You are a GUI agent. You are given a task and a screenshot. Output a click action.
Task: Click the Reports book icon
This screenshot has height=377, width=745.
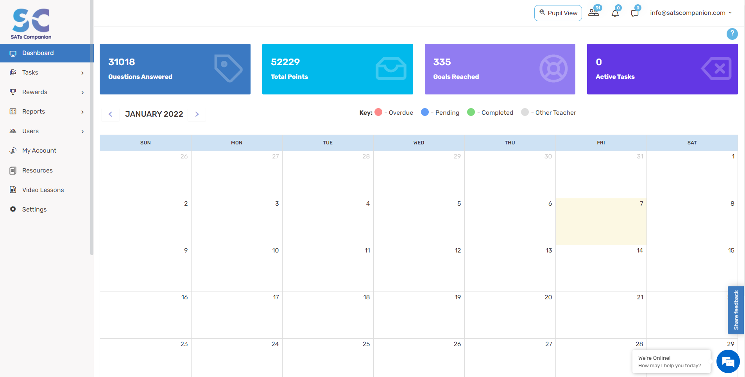tap(13, 112)
